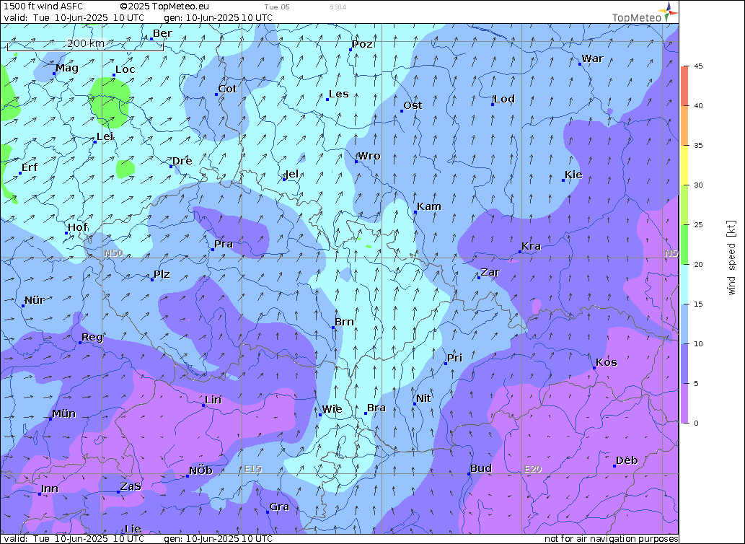Click the 'Mün' city label

pos(64,413)
